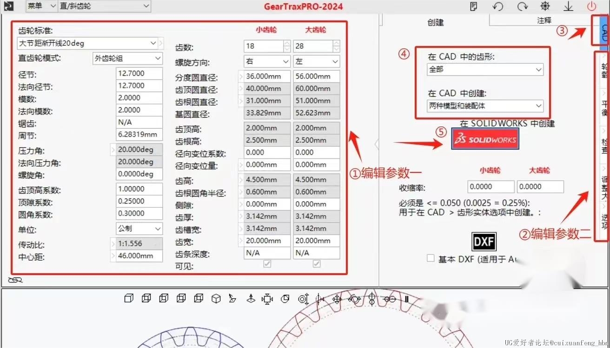Image resolution: width=610 pixels, height=348 pixels.
Task: Select the fifth wireframe cube view icon
Action: click(199, 299)
